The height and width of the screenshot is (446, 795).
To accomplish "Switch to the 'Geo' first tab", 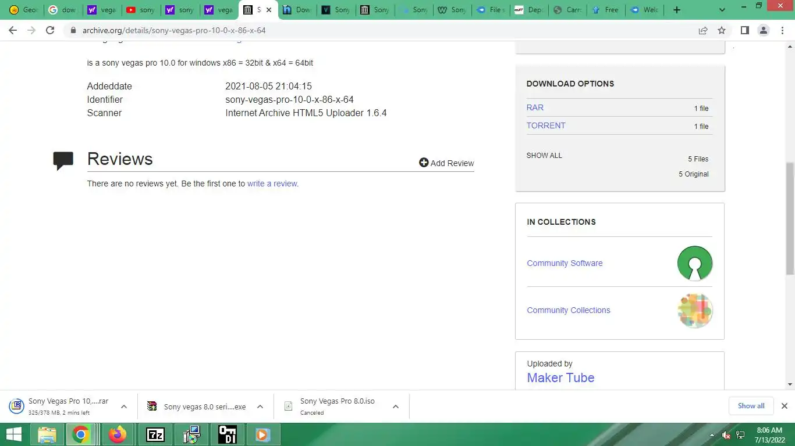I will coord(24,10).
